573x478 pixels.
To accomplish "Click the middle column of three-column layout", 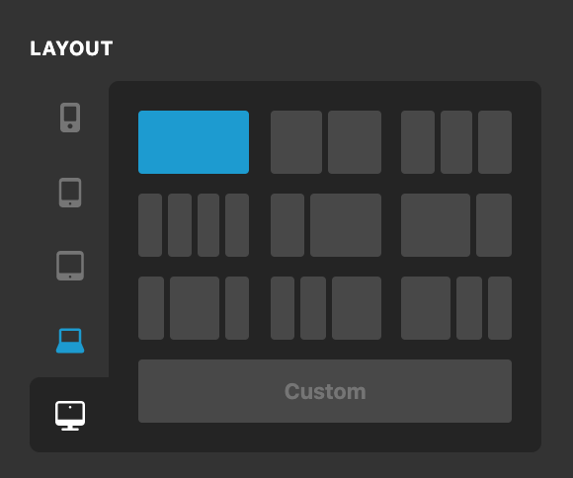I will pos(456,142).
